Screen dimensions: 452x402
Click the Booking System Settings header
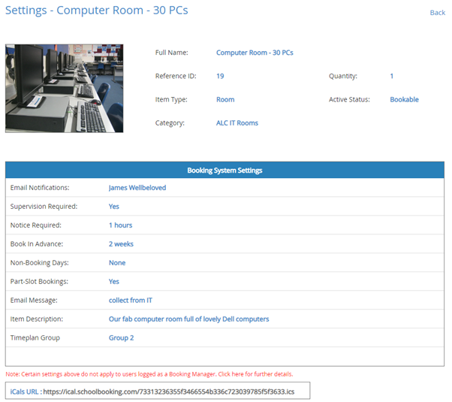[x=224, y=171]
